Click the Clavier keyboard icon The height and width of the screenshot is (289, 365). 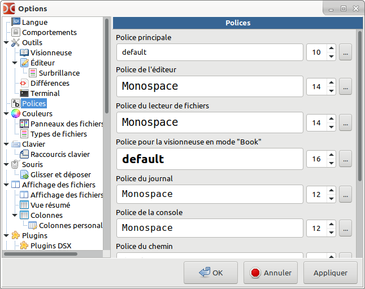pos(16,144)
